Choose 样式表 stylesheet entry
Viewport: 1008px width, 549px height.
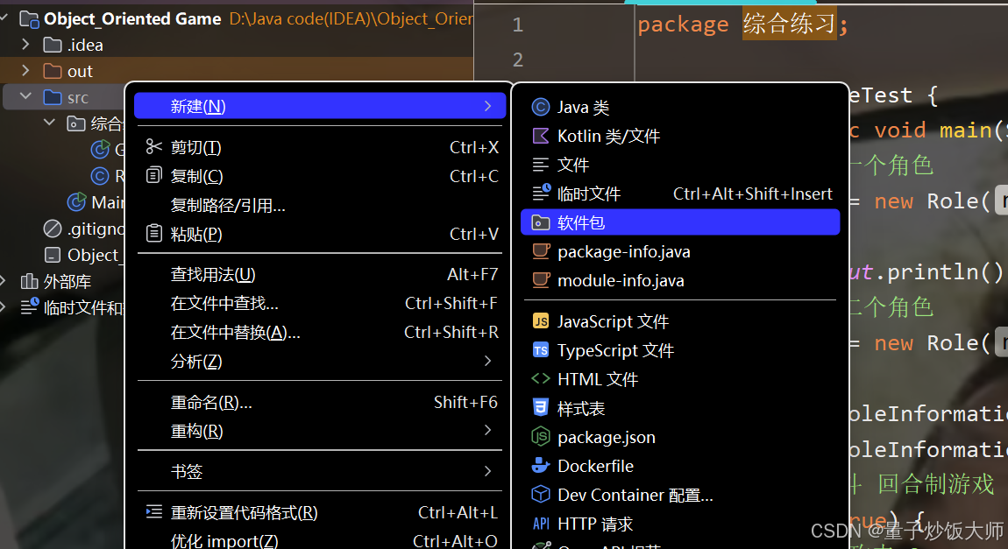(680, 408)
